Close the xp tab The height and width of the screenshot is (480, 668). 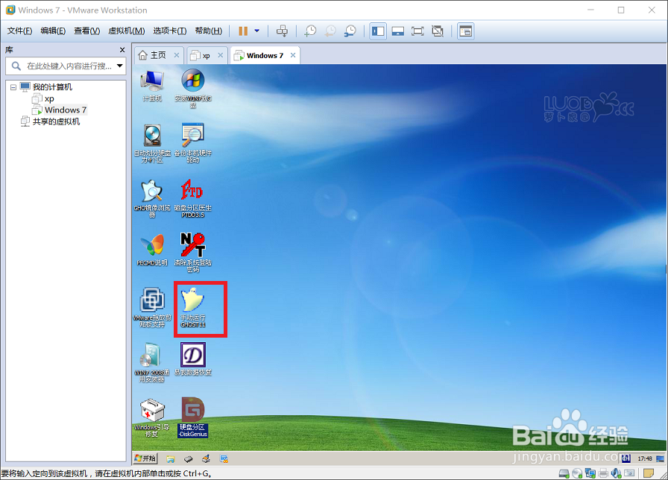(220, 55)
